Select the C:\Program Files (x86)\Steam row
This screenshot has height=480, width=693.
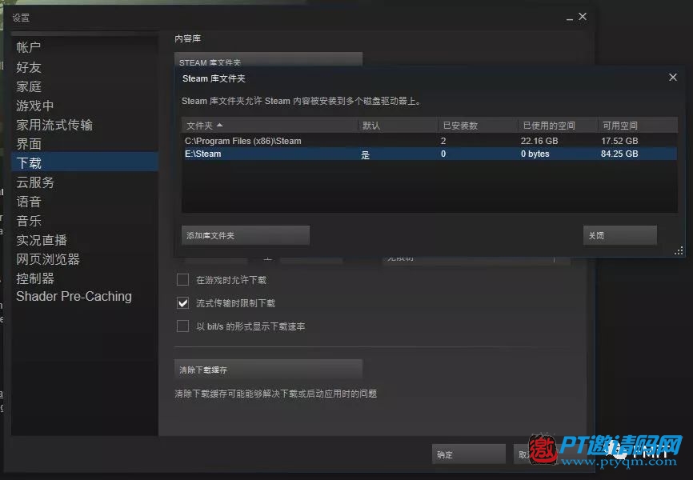coord(429,141)
